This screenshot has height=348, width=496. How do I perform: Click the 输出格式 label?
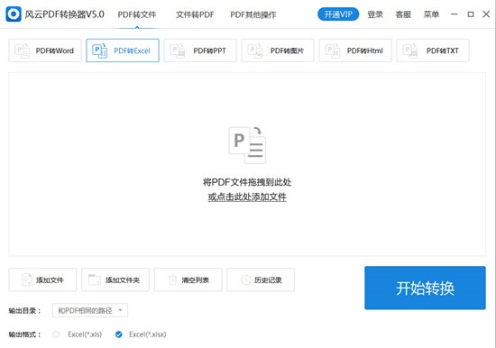(x=24, y=334)
